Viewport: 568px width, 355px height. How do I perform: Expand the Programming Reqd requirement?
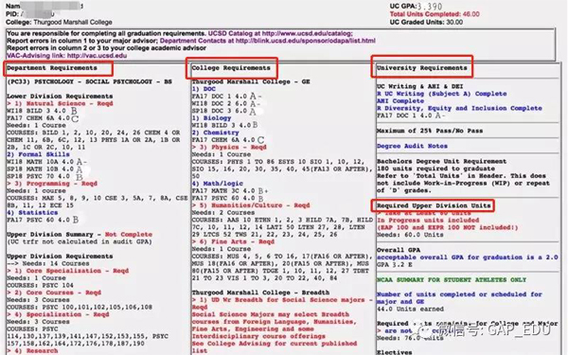[x=52, y=184]
